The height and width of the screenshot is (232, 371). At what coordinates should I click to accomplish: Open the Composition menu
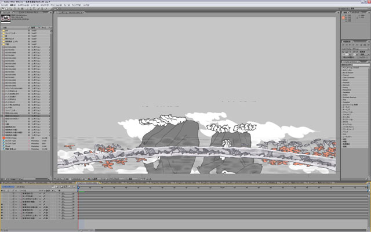click(x=23, y=5)
